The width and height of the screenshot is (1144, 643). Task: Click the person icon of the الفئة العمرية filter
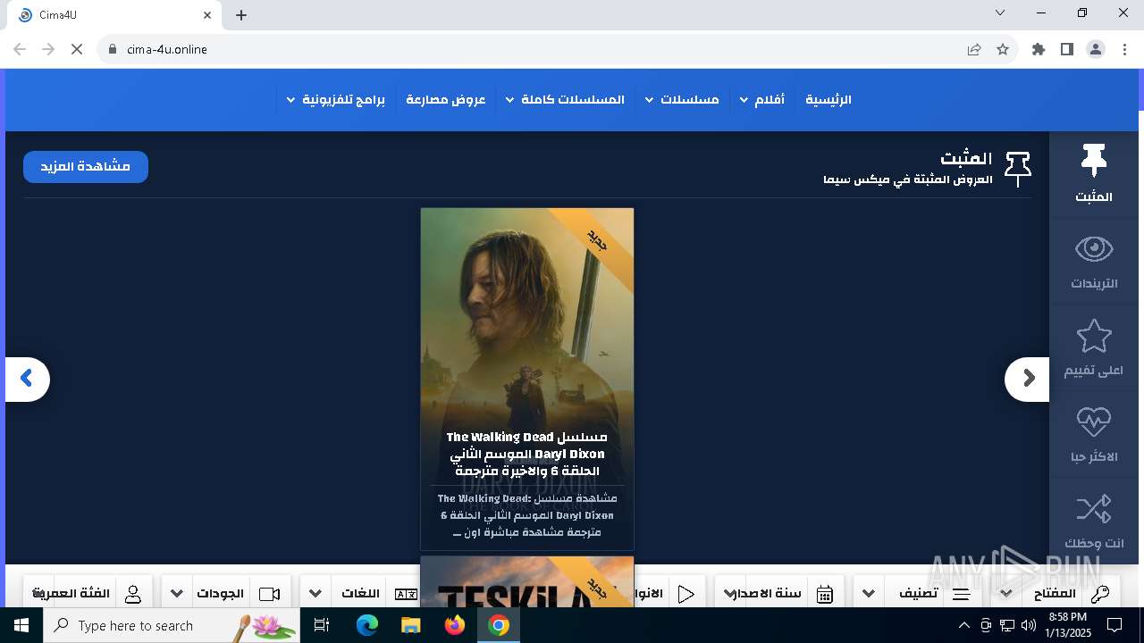[133, 594]
